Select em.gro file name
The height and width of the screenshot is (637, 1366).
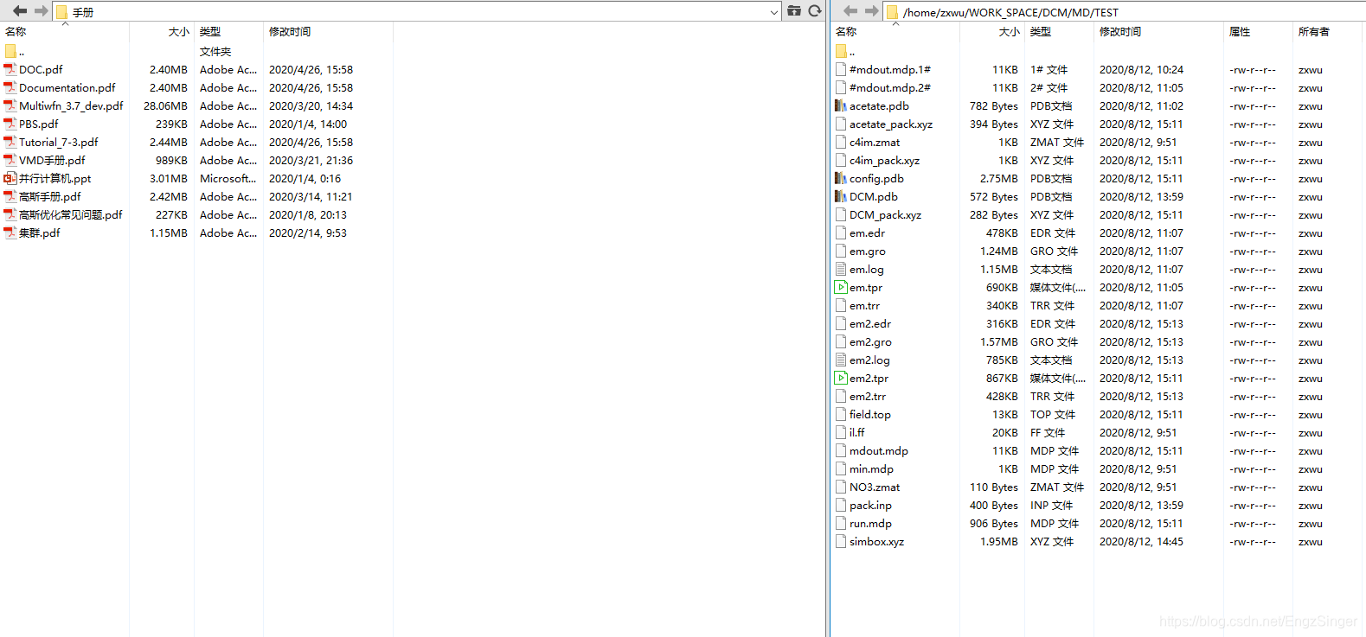868,251
